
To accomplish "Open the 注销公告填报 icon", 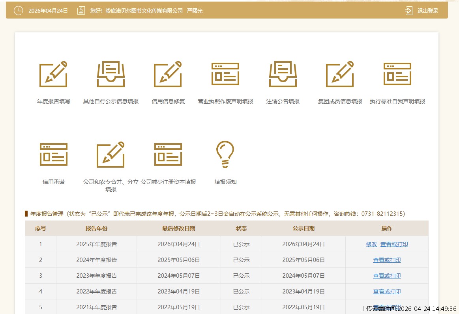I will [283, 75].
